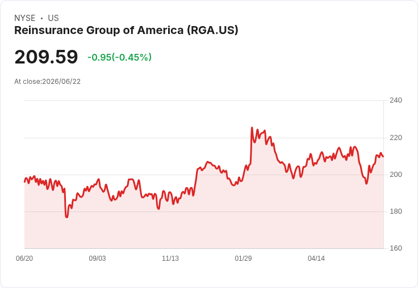The width and height of the screenshot is (418, 288).
Task: Click the 200 price axis label
Action: 396,175
